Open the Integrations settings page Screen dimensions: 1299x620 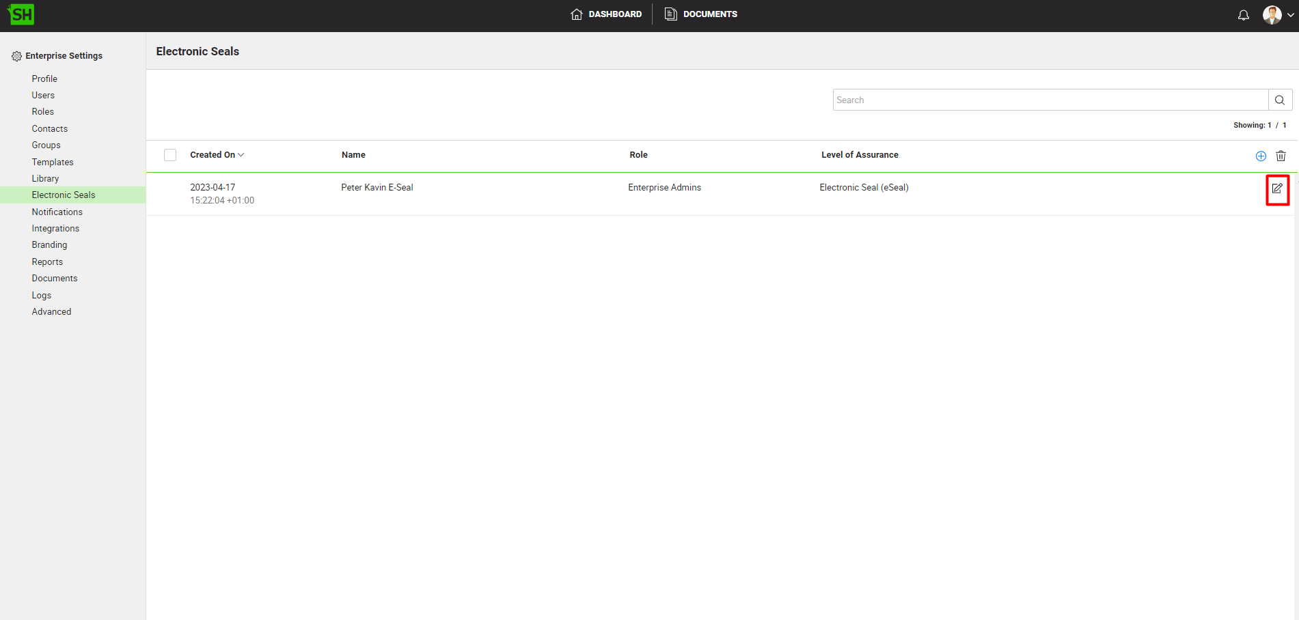[55, 229]
